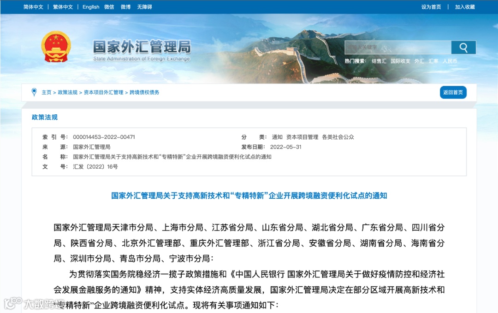Click the search magnifier button
The height and width of the screenshot is (313, 498).
coord(463,47)
